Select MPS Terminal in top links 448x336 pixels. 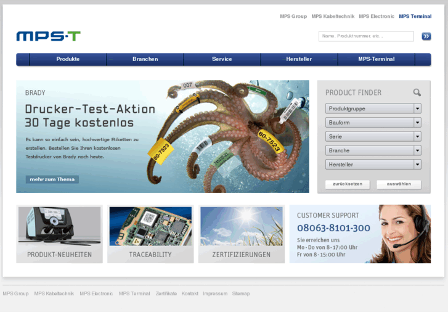[x=415, y=16]
